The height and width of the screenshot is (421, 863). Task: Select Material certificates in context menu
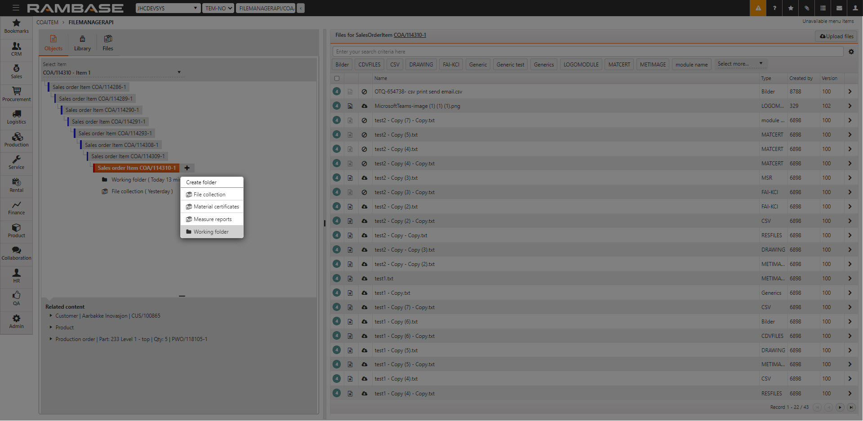pos(216,207)
